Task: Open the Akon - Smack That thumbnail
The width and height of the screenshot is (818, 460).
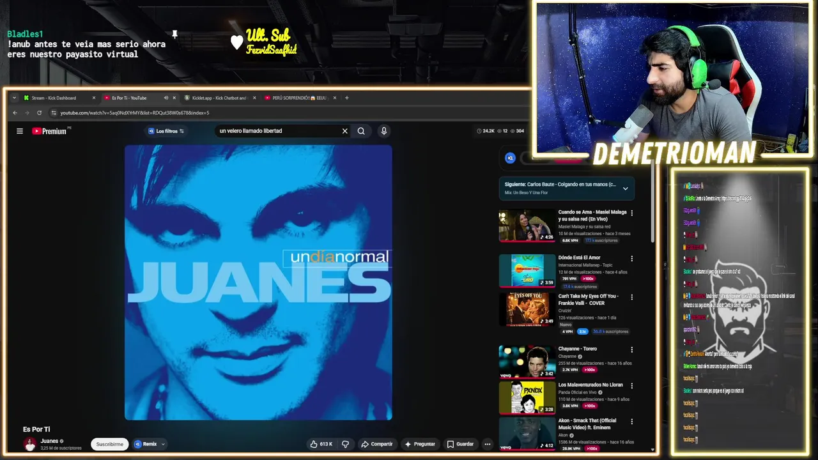Action: coord(527,433)
